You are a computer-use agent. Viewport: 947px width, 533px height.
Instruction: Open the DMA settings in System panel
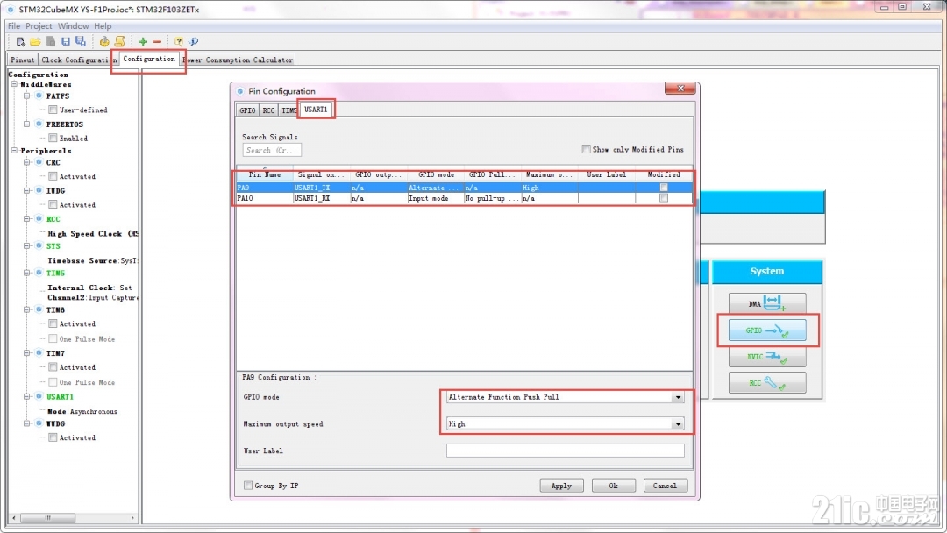(767, 303)
